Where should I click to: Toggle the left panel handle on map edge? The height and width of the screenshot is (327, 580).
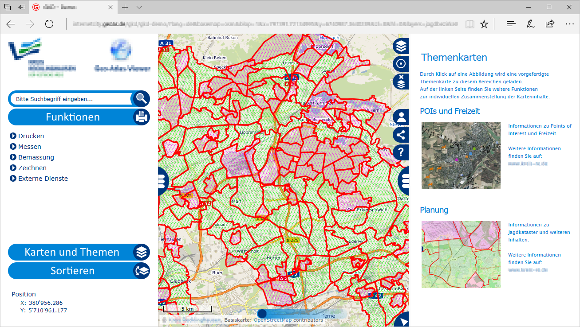tap(162, 181)
